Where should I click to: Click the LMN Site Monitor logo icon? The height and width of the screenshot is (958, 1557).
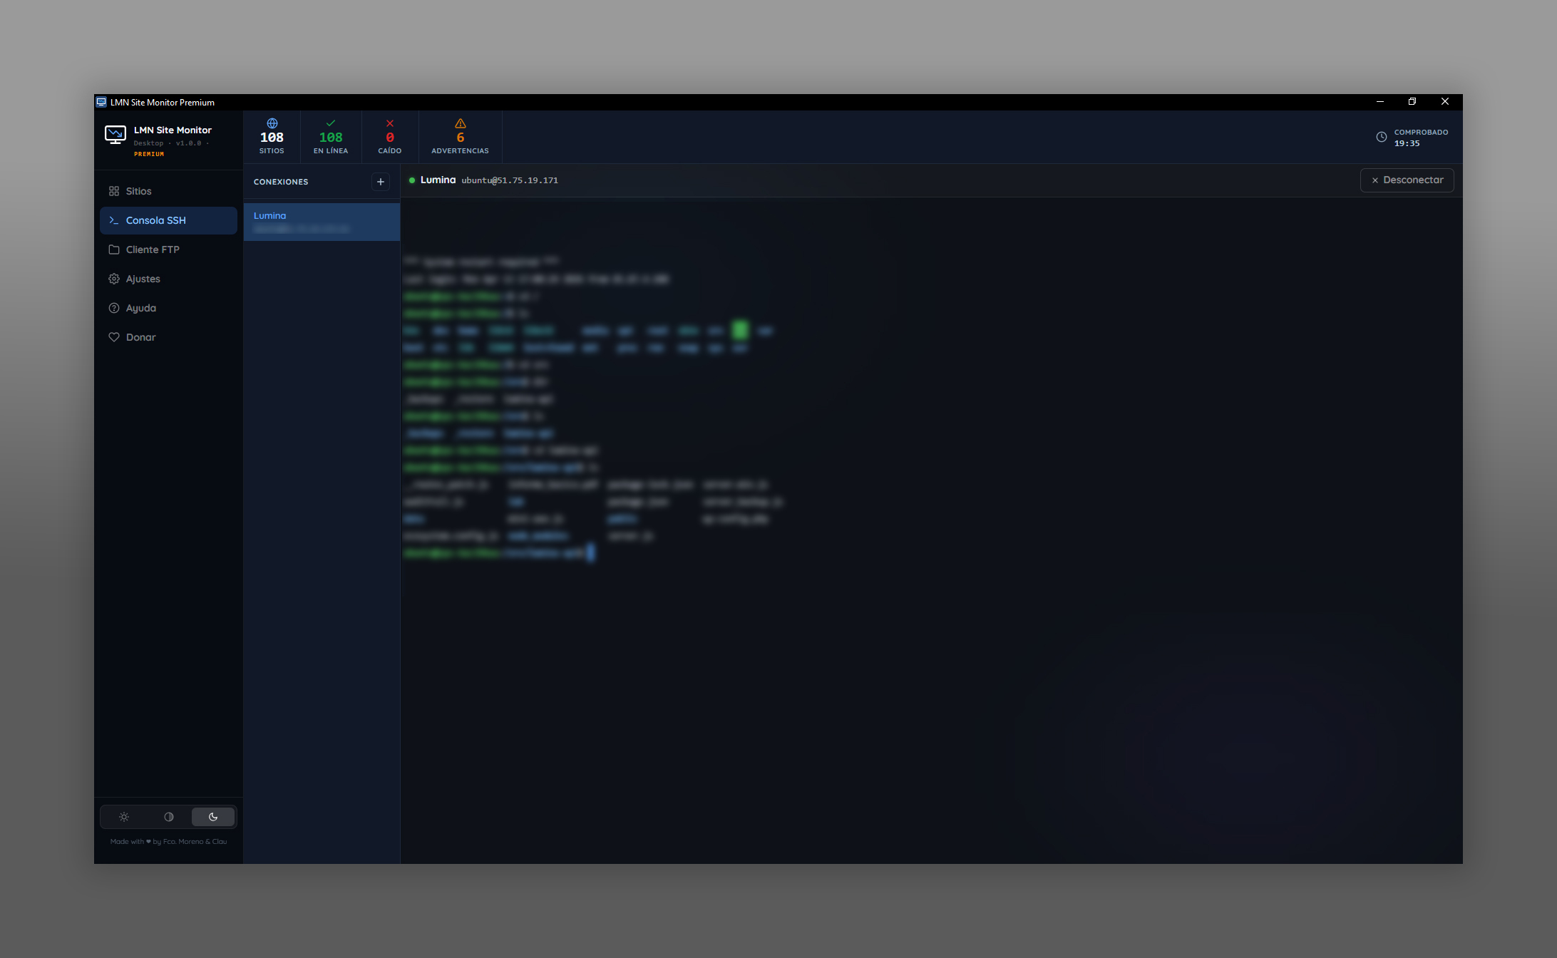115,135
